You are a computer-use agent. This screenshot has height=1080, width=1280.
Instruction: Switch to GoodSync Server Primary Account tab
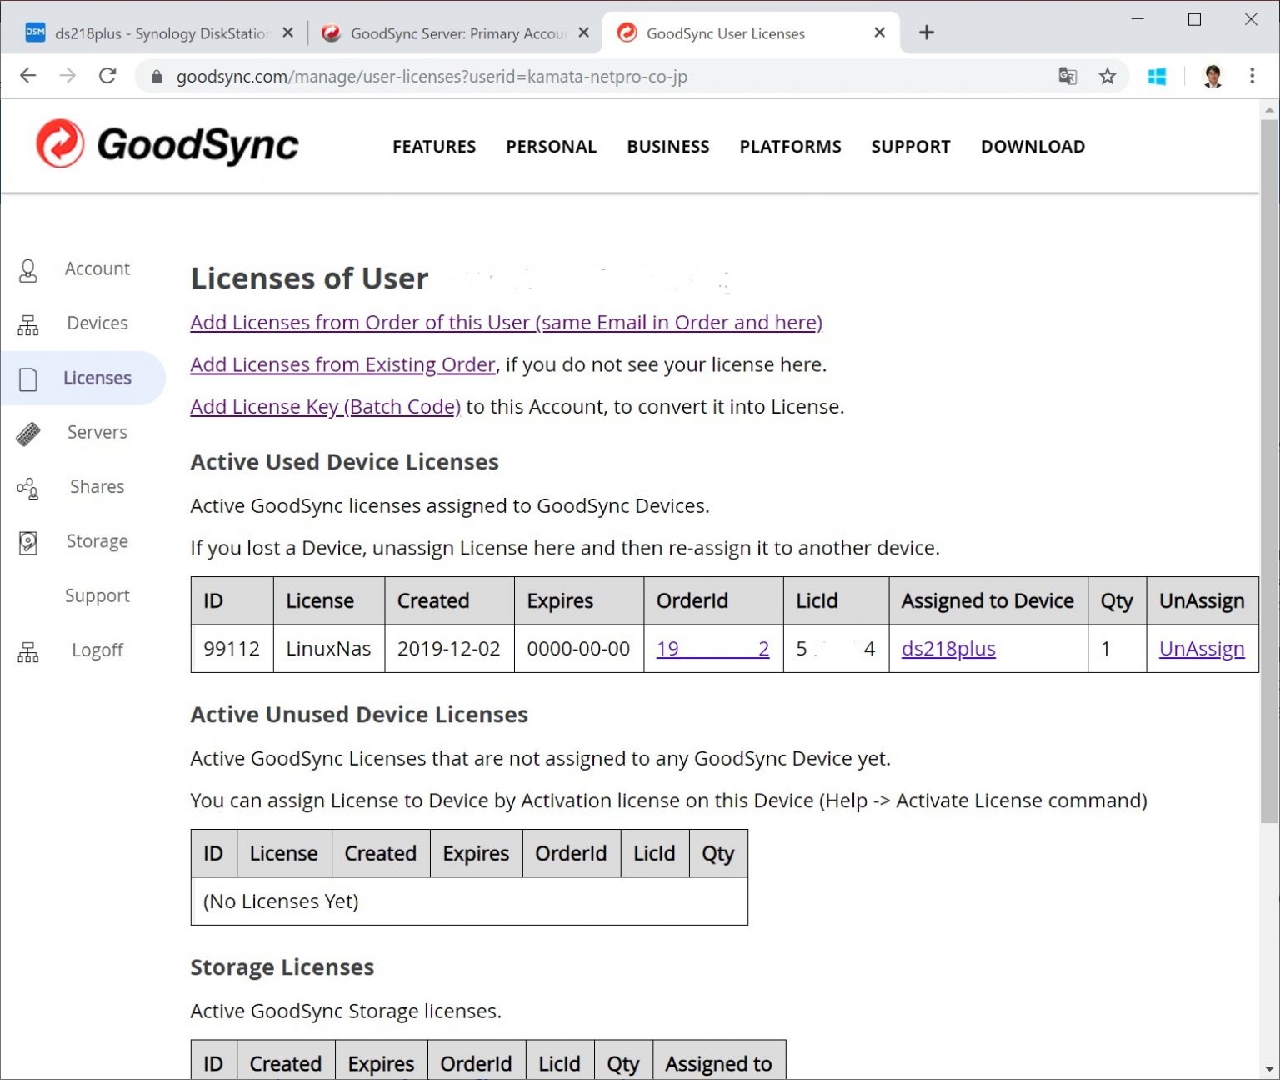coord(454,33)
